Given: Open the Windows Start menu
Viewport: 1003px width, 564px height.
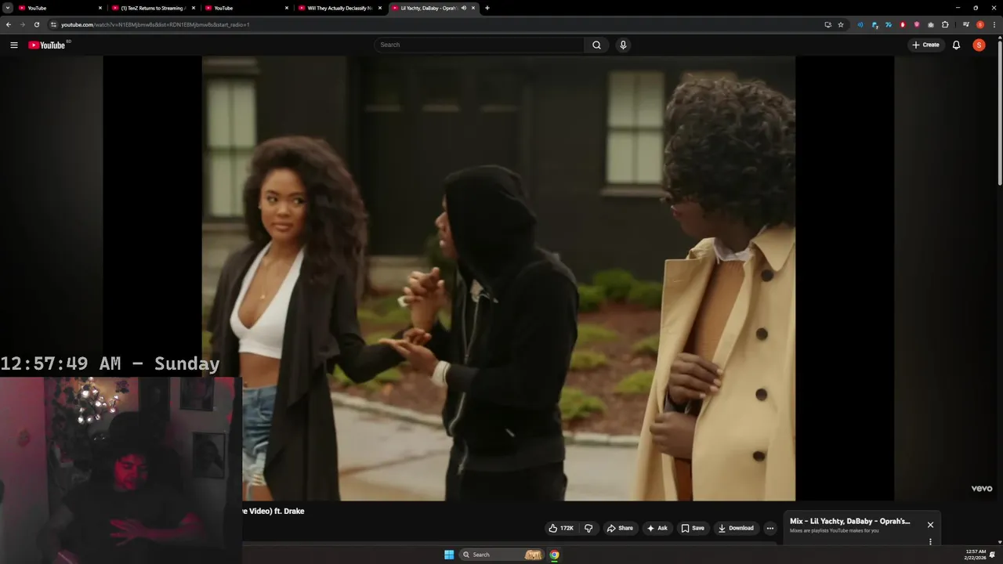Looking at the screenshot, I should pos(449,555).
